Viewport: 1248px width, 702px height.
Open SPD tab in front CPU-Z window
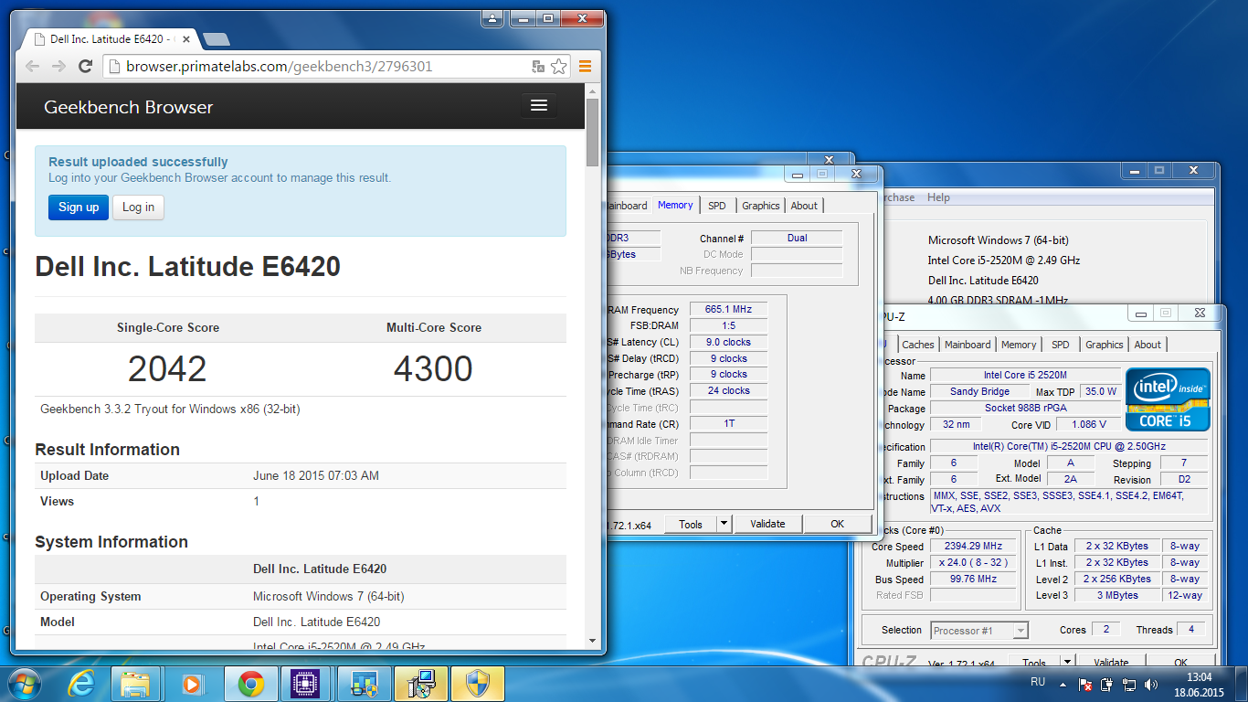[x=1060, y=345]
